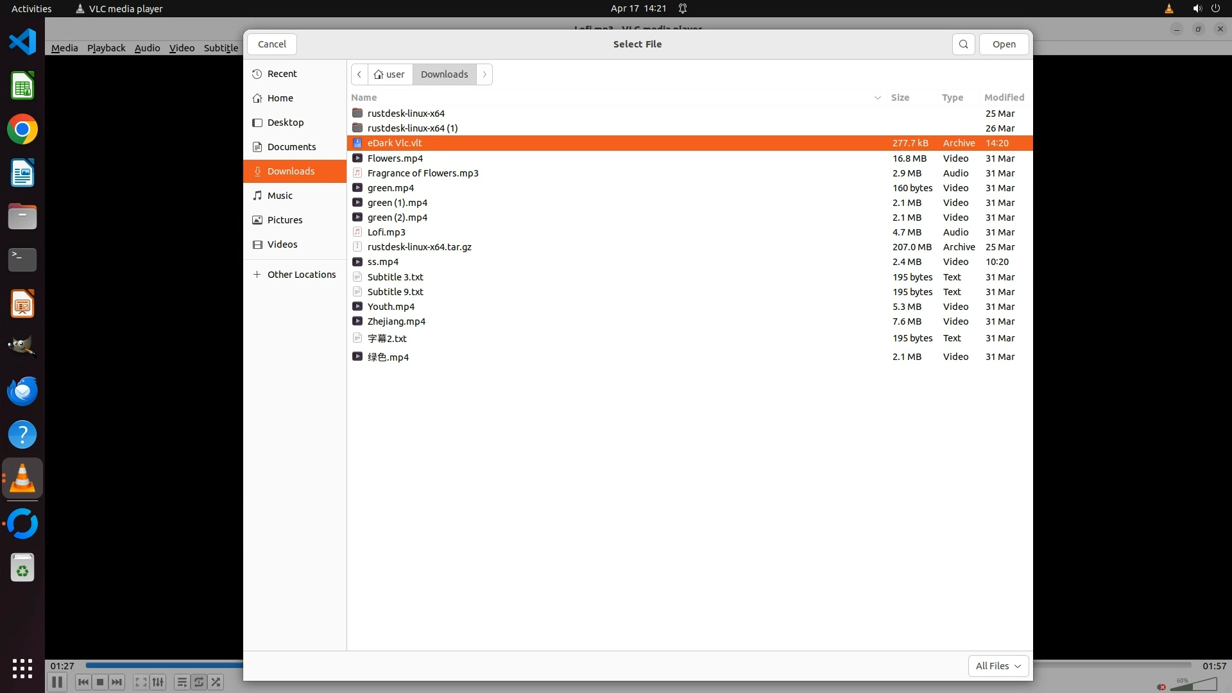Go to the Music folder in sidebar
Image resolution: width=1232 pixels, height=693 pixels.
coord(280,196)
